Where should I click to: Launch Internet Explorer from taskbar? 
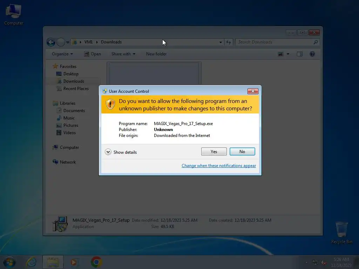[31, 262]
